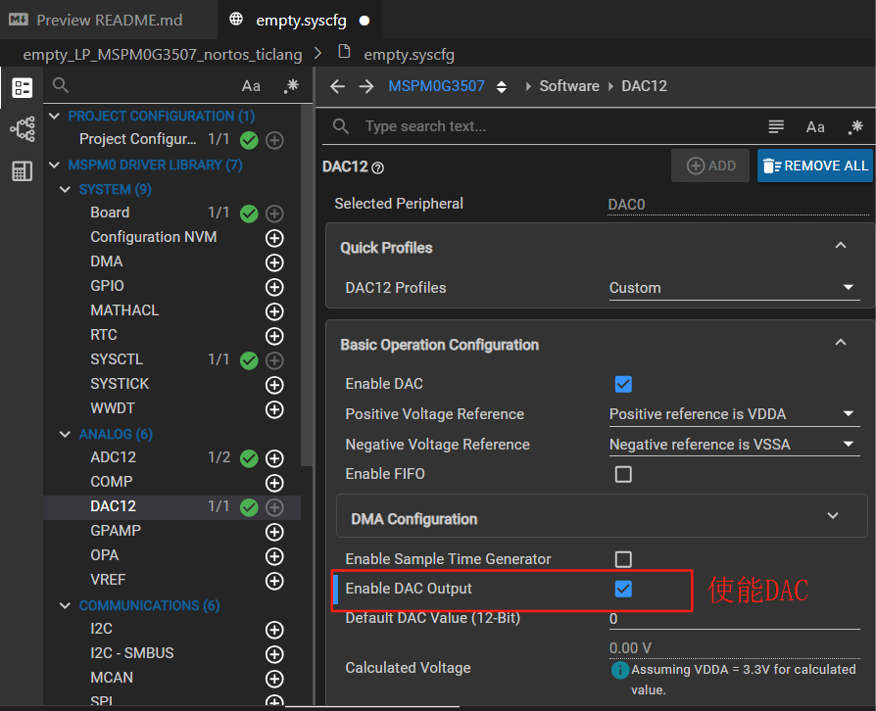Click the MSPM0G3507 device link
The width and height of the screenshot is (876, 711).
pos(436,86)
